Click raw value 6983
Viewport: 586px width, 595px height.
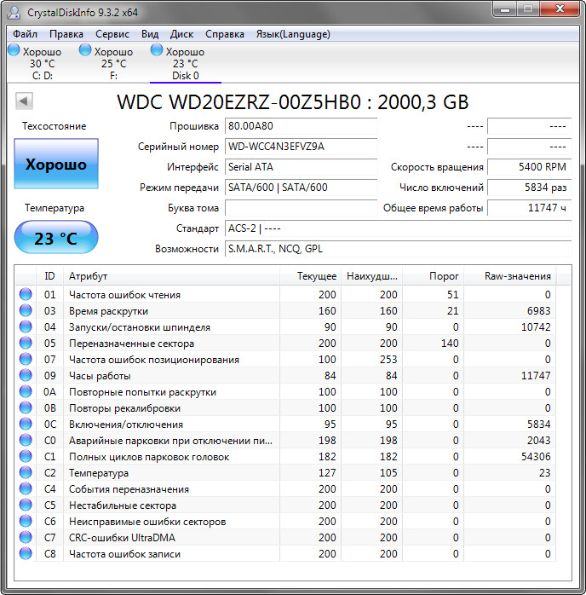[538, 311]
